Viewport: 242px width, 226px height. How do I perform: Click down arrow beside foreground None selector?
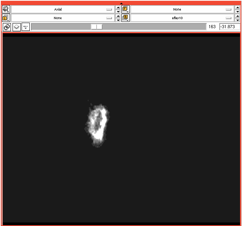tap(237, 11)
